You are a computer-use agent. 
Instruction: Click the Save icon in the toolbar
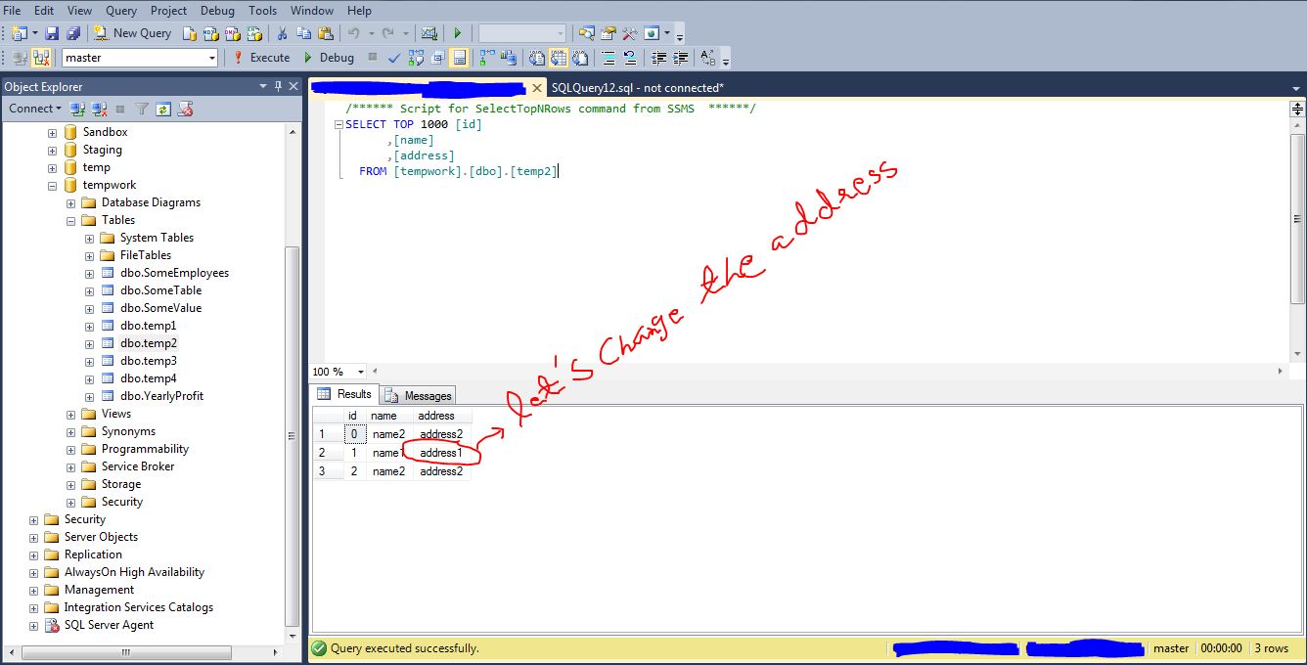coord(53,33)
